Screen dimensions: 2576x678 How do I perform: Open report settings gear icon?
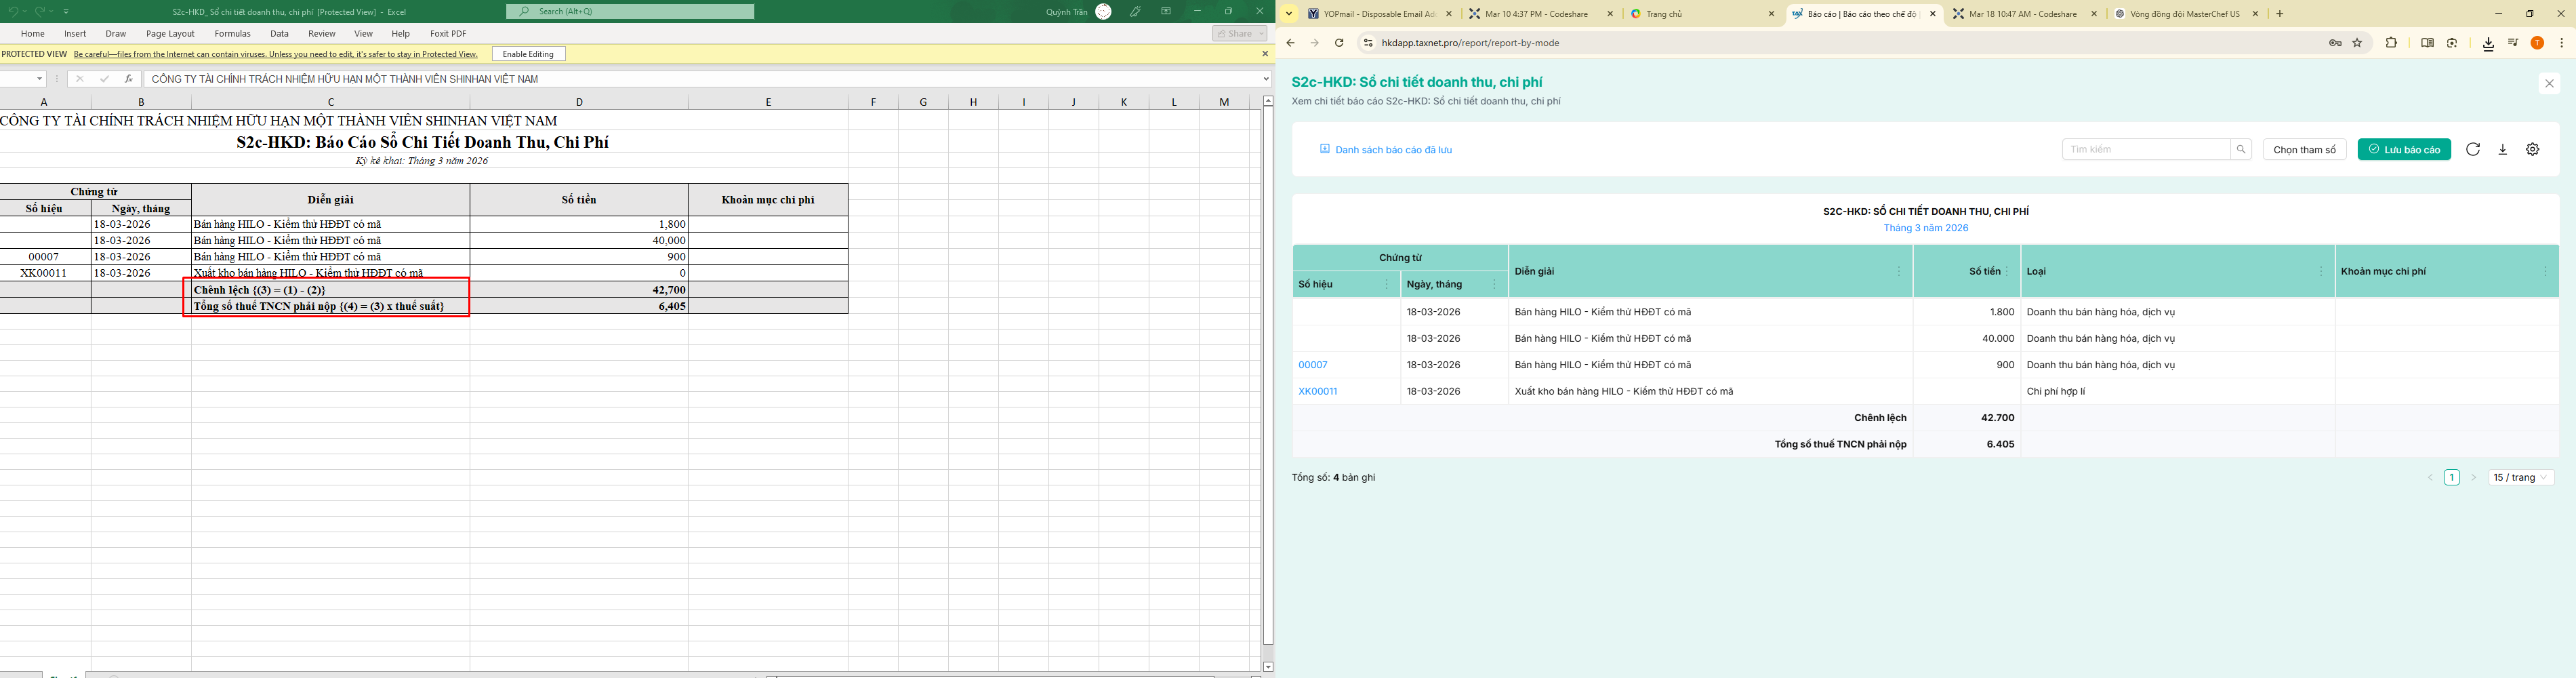[2533, 149]
